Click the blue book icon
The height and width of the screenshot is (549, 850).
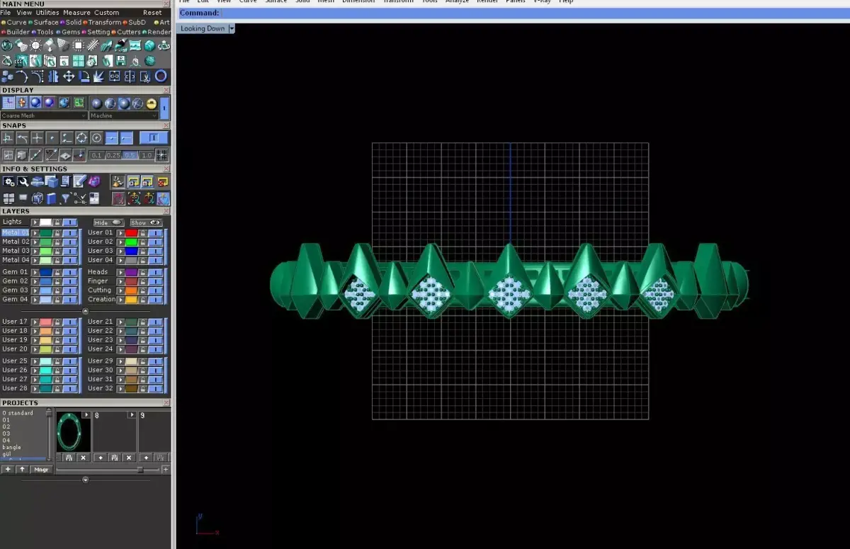[51, 198]
